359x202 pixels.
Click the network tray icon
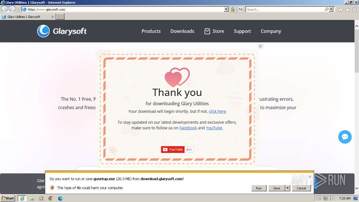click(326, 198)
